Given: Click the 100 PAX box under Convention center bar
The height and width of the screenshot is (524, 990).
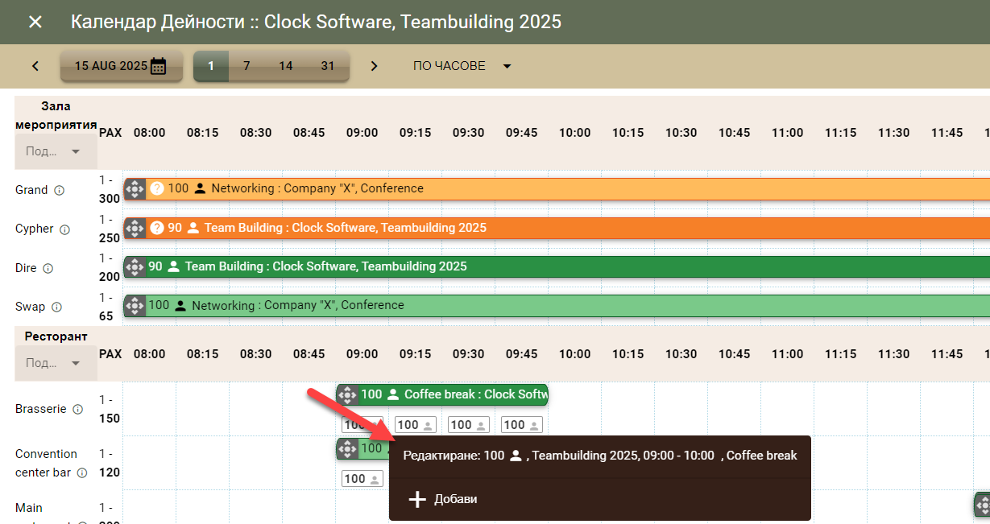Looking at the screenshot, I should tap(362, 479).
